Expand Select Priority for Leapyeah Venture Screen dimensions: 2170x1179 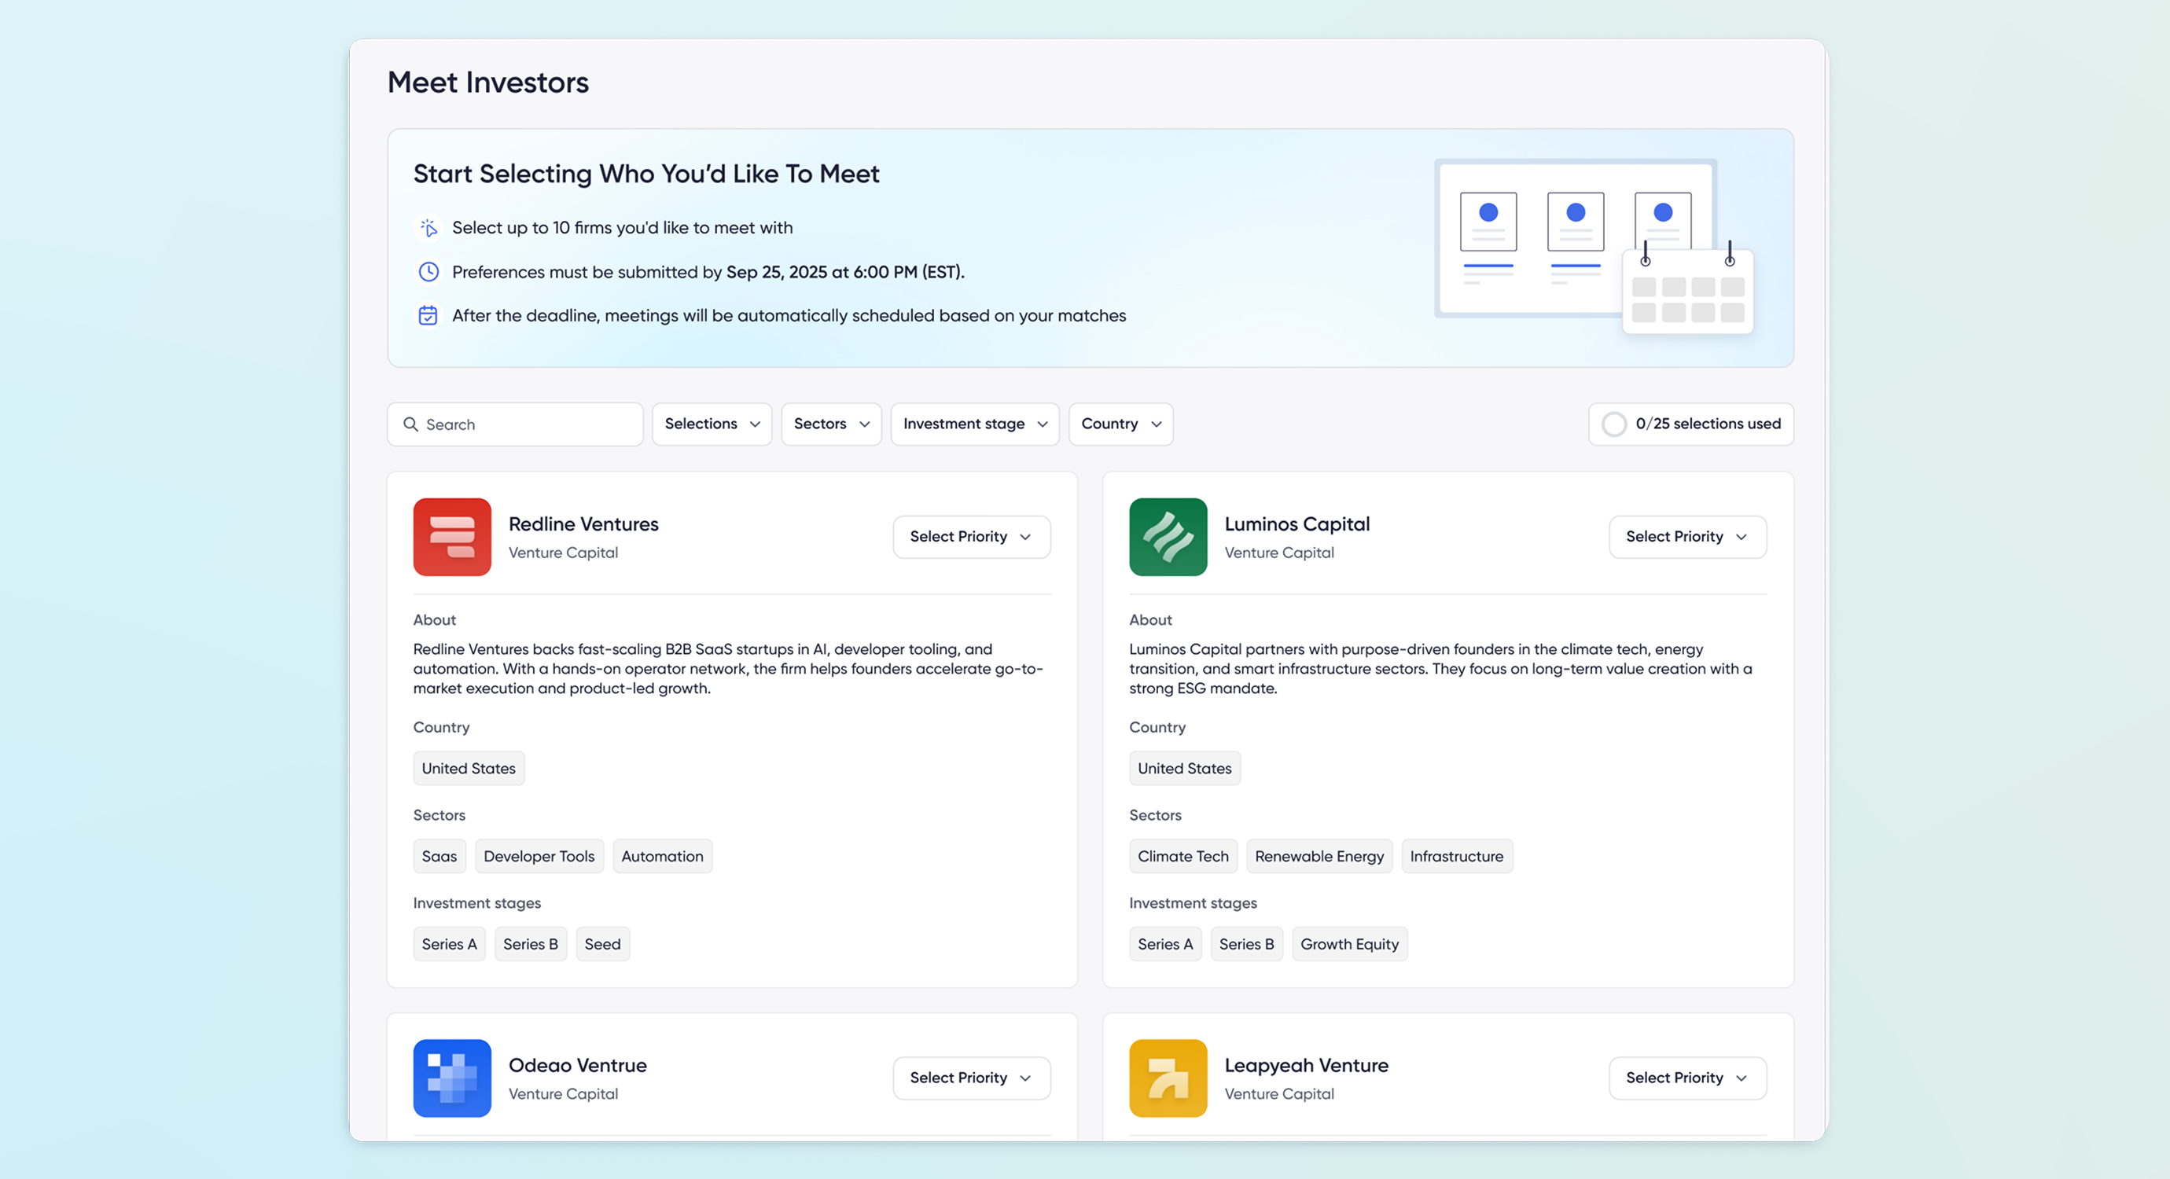pyautogui.click(x=1686, y=1077)
